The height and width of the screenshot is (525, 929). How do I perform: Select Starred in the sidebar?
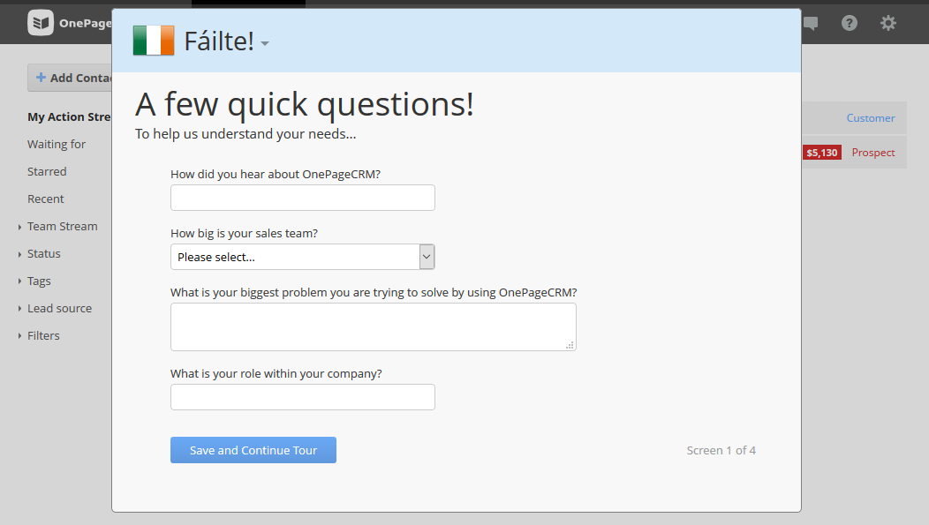[47, 171]
